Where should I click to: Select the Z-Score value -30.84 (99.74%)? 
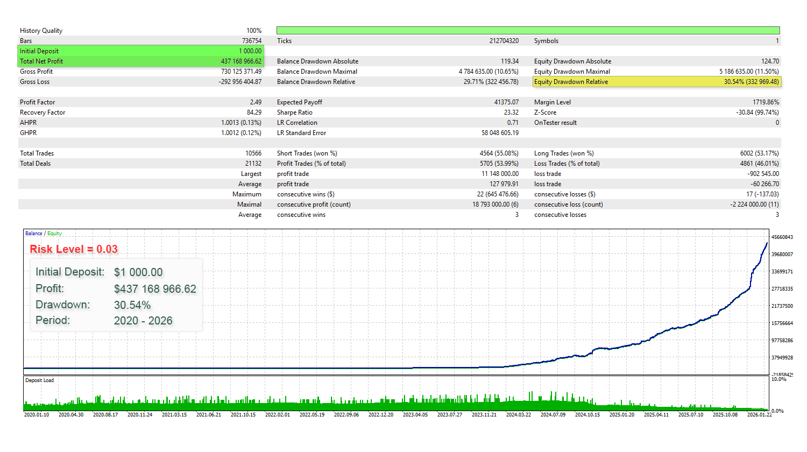coord(758,112)
